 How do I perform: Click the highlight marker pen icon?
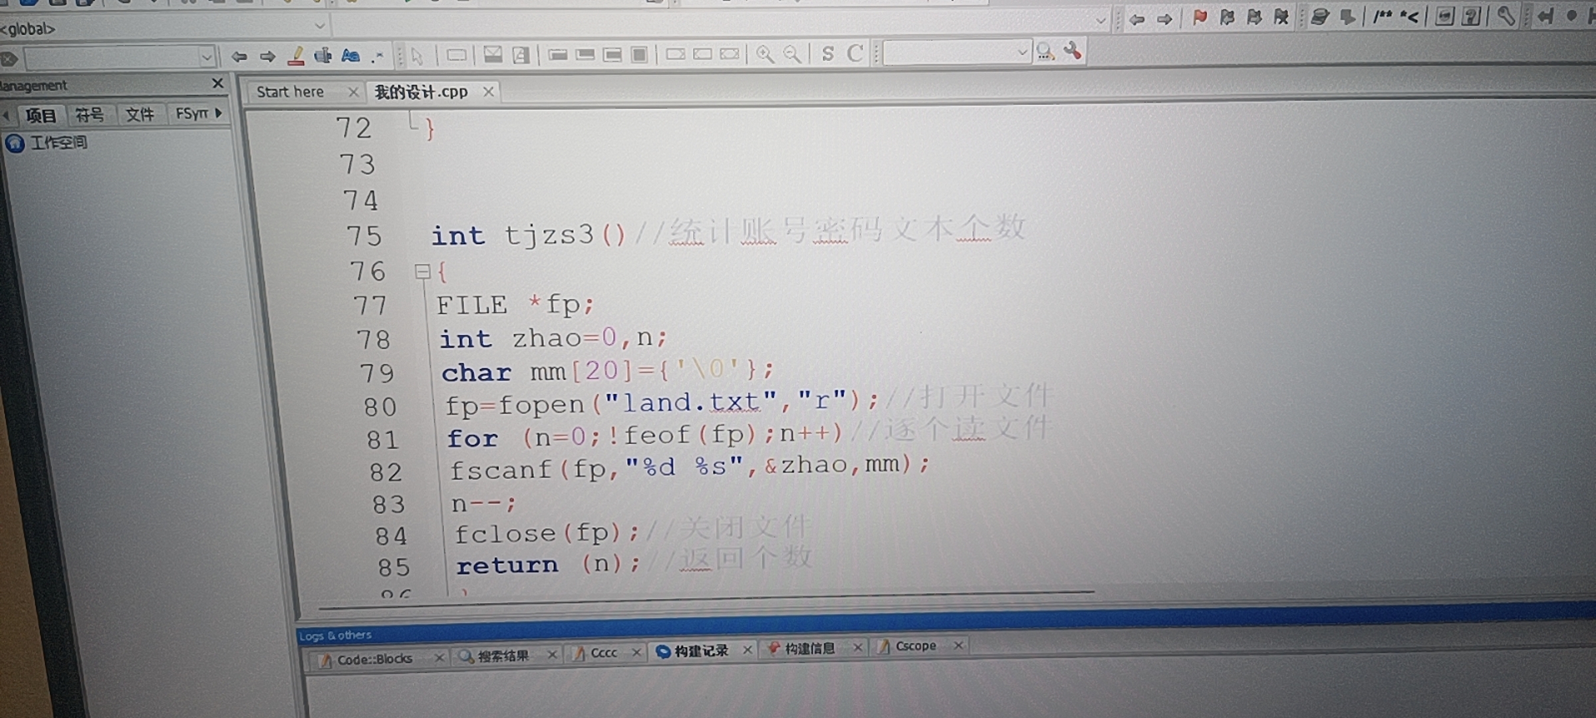(x=297, y=56)
